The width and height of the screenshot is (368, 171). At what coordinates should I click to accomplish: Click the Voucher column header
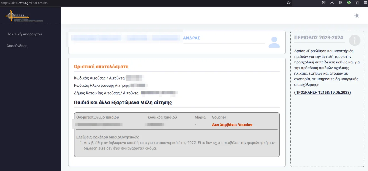click(x=219, y=117)
